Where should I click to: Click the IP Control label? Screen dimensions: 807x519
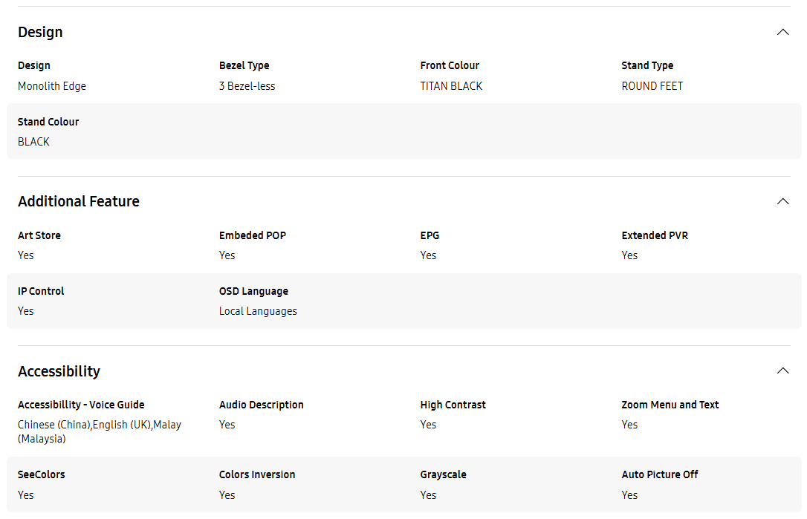41,291
